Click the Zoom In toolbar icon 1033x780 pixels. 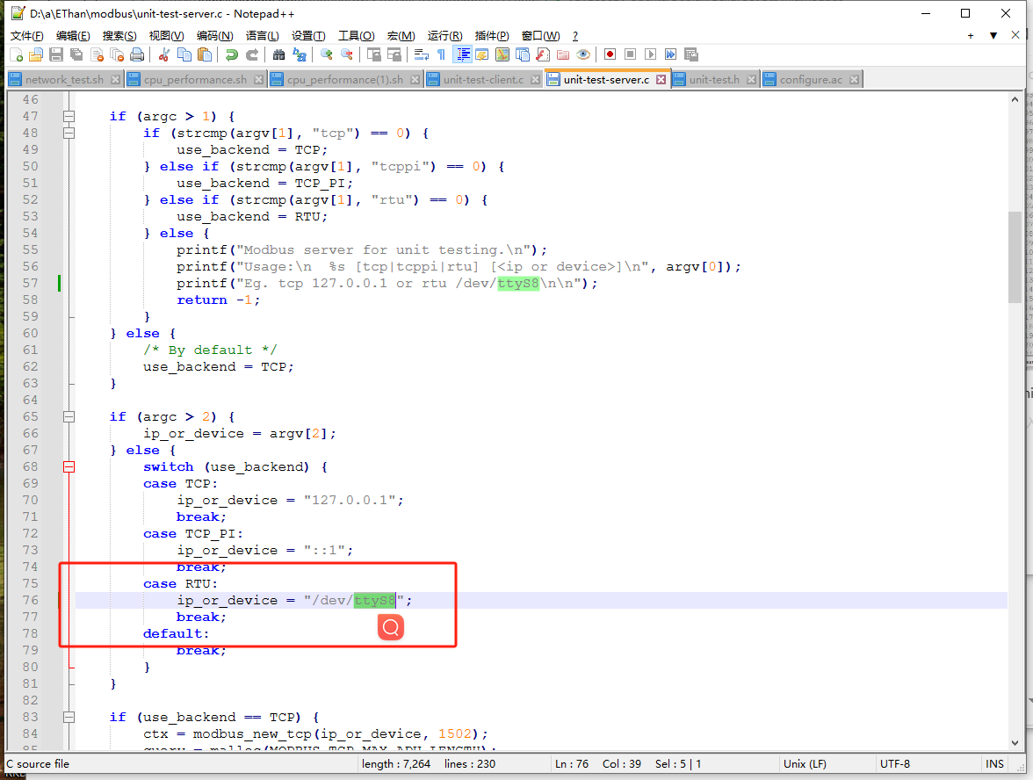coord(326,54)
